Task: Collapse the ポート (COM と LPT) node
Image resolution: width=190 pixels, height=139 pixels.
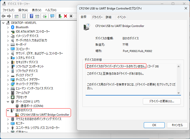Action: (8, 101)
